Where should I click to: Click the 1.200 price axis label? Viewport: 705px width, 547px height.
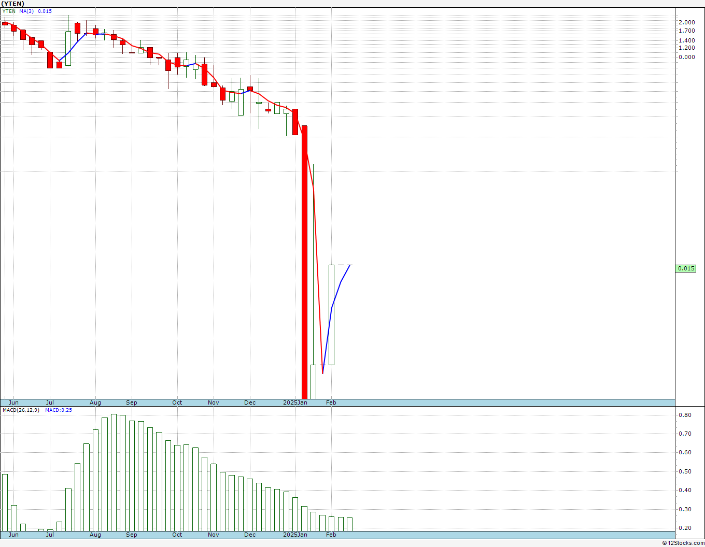coord(686,48)
